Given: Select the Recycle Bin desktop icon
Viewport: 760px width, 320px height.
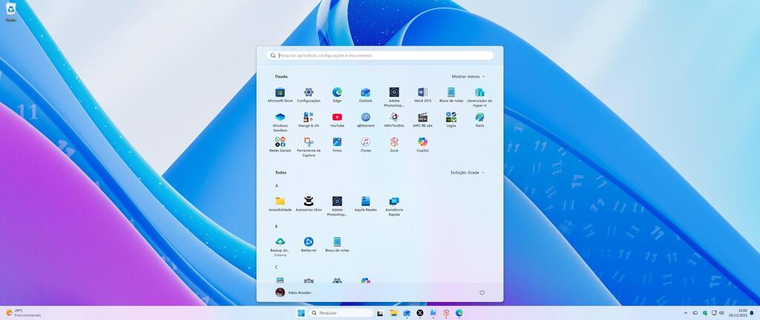Looking at the screenshot, I should [10, 12].
